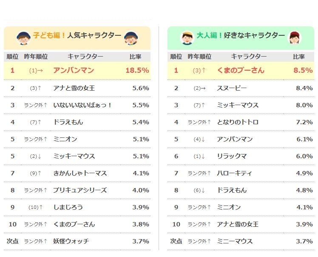
Task: Click きかんしゃトーマス in children's ranking
Action: tap(80, 173)
